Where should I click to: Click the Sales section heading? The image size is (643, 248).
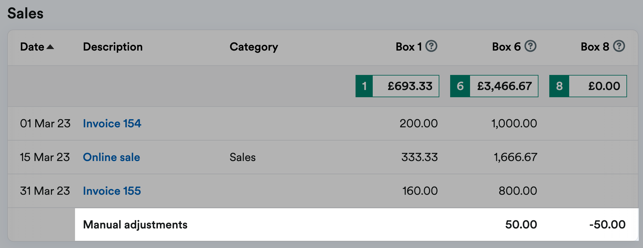[25, 13]
